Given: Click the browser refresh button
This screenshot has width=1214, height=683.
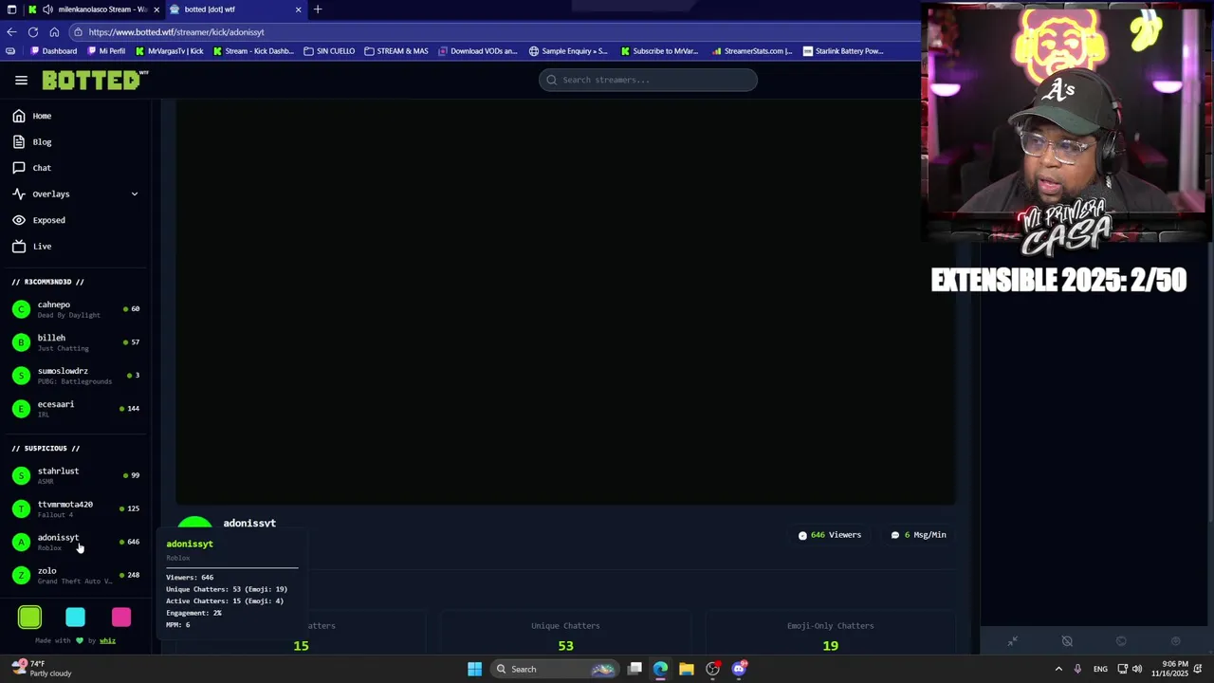Looking at the screenshot, I should coord(33,32).
